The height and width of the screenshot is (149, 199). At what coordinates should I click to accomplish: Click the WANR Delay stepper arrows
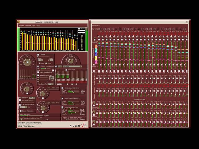tap(49, 60)
